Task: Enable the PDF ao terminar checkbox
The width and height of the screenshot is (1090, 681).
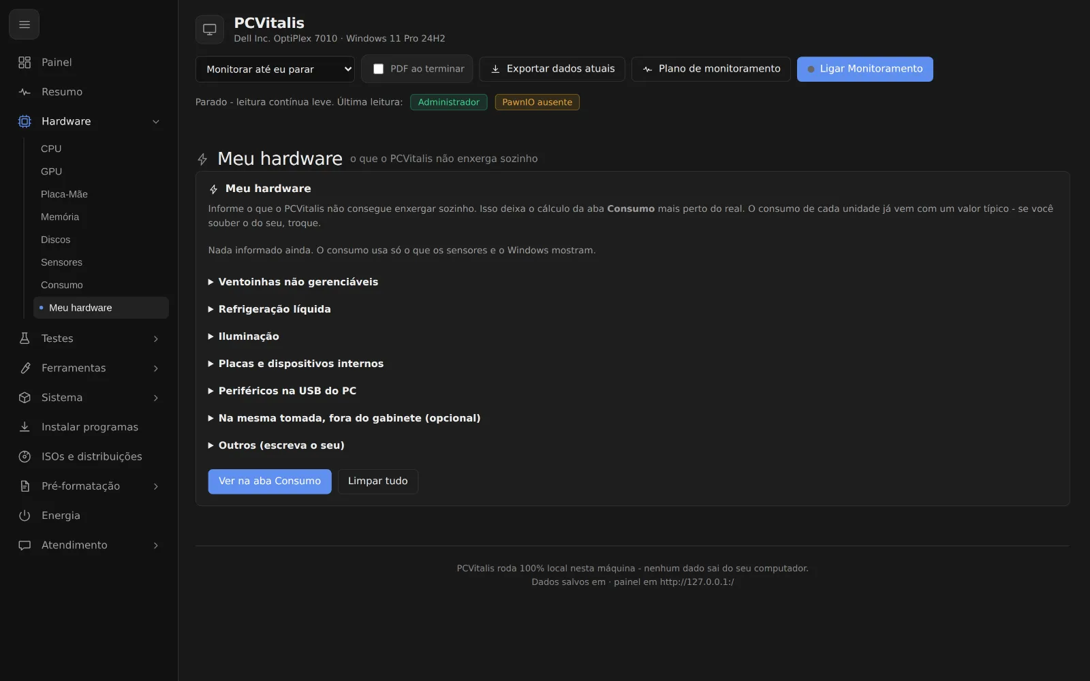Action: tap(378, 69)
